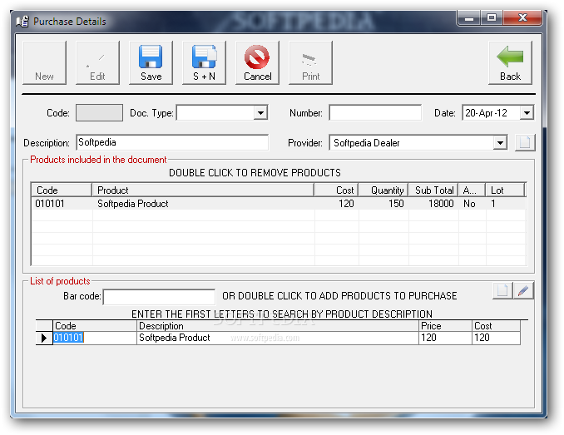The image size is (564, 435).
Task: Click the Code column header in included products
Action: (62, 190)
